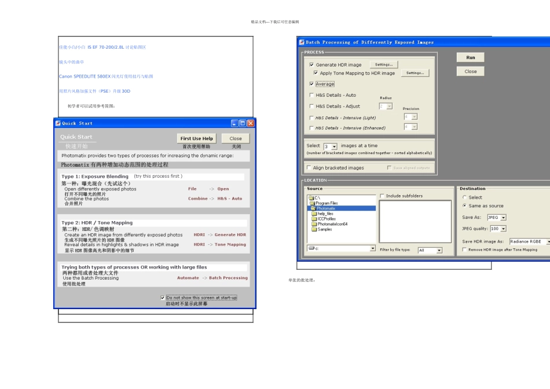
Task: Enable H&S Details - Intensive (Enhanced)
Action: click(x=311, y=128)
